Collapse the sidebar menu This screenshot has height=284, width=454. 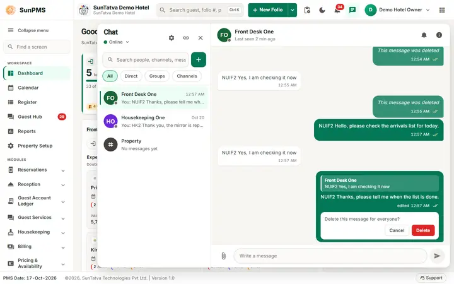pos(28,30)
